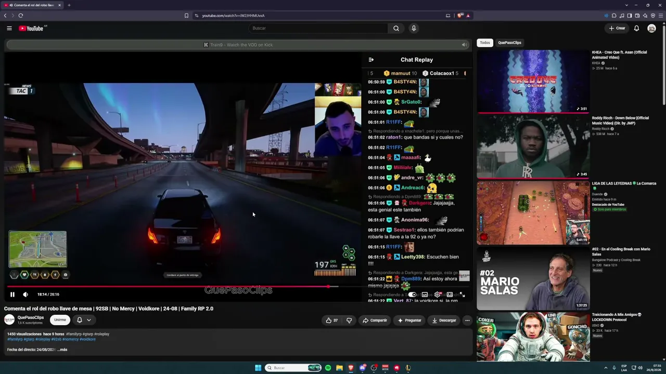This screenshot has width=666, height=374.
Task: Select the Todos filter chip
Action: click(x=485, y=43)
